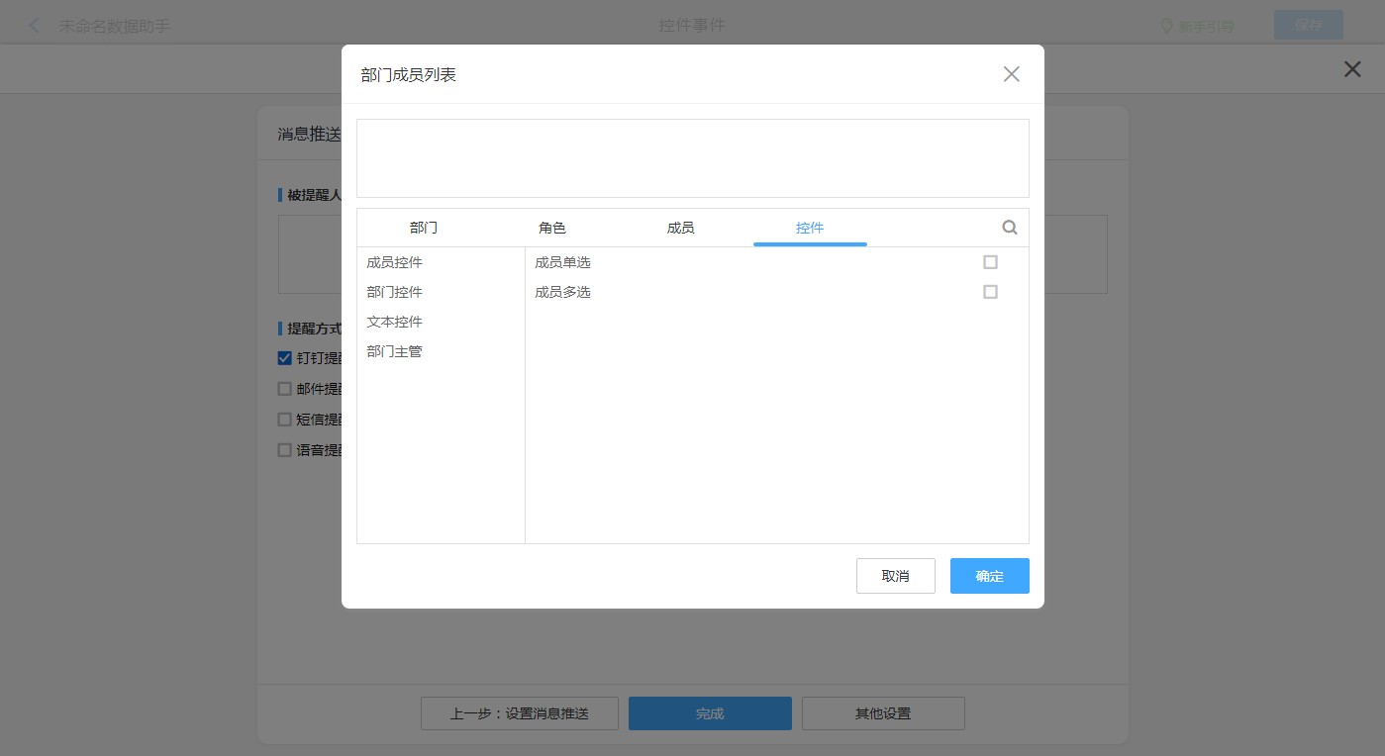Click the search magnifier icon in member dialog
The image size is (1385, 756).
[x=1009, y=228]
